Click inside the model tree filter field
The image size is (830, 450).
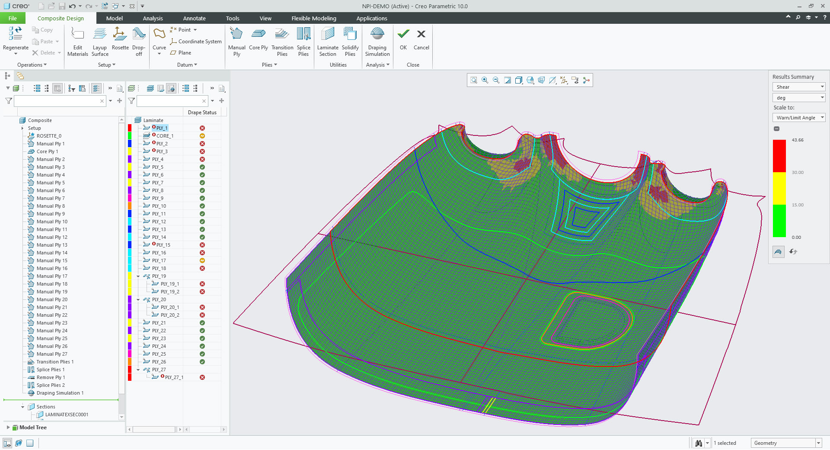click(58, 101)
